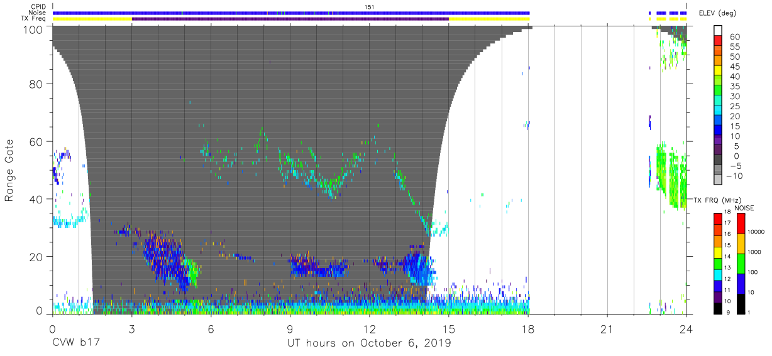
Task: Click the green segment of the TX FRQ color bar
Action: point(718,264)
